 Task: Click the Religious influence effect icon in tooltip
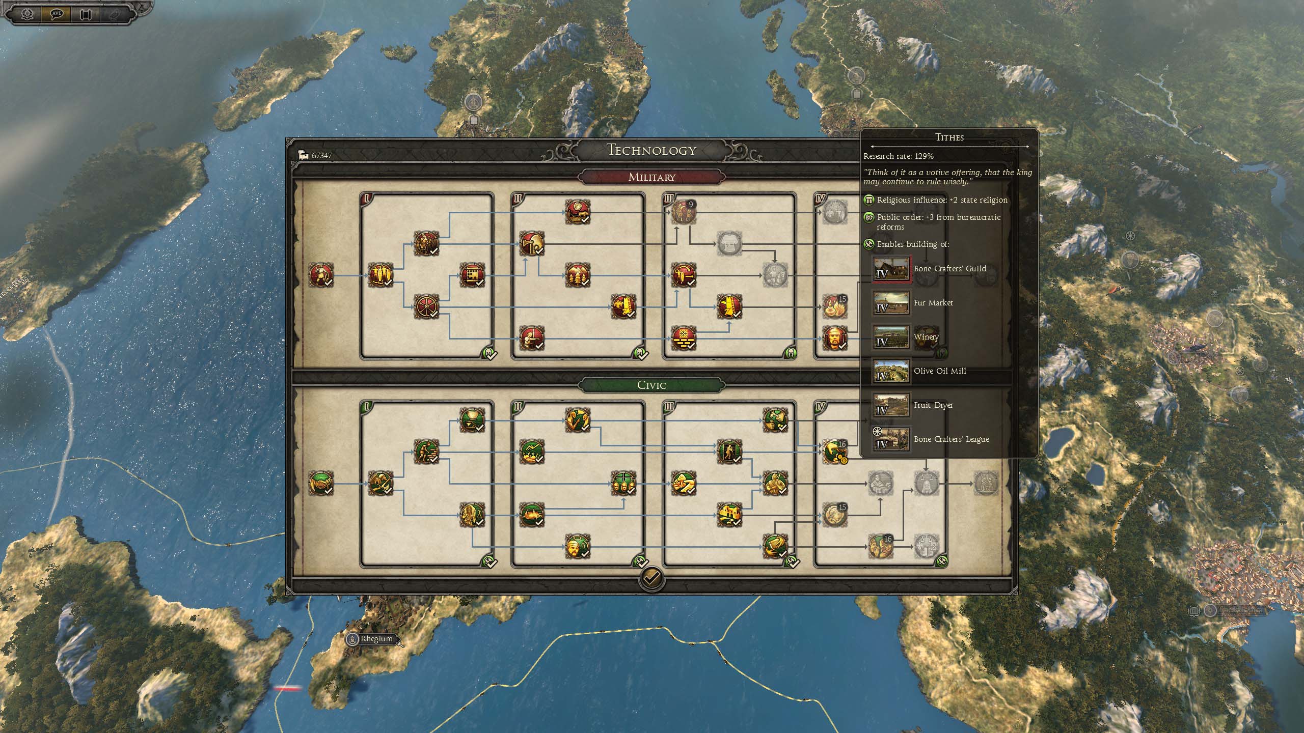point(869,200)
